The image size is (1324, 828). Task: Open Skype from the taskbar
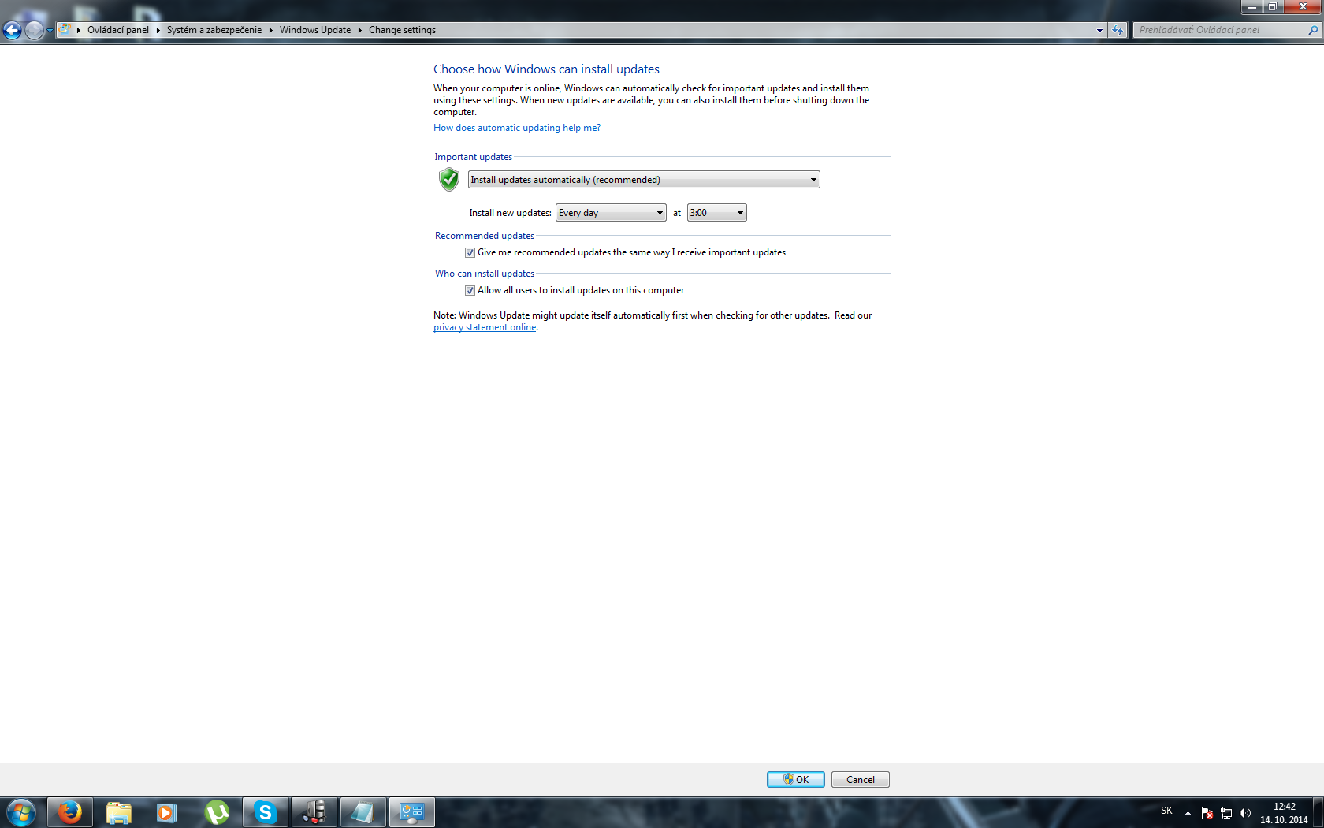click(x=265, y=812)
